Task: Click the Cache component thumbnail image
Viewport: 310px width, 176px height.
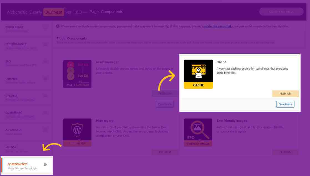Action: pyautogui.click(x=198, y=74)
